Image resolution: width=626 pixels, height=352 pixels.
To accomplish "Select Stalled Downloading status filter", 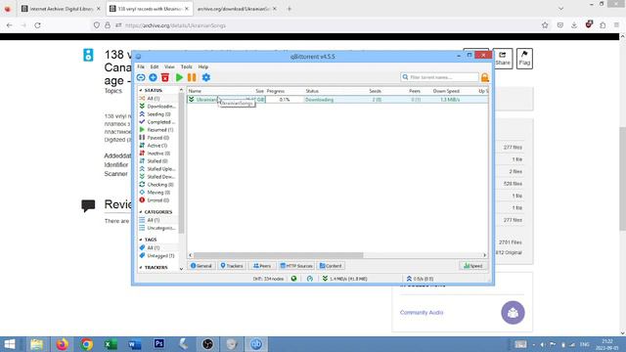I will pyautogui.click(x=157, y=176).
